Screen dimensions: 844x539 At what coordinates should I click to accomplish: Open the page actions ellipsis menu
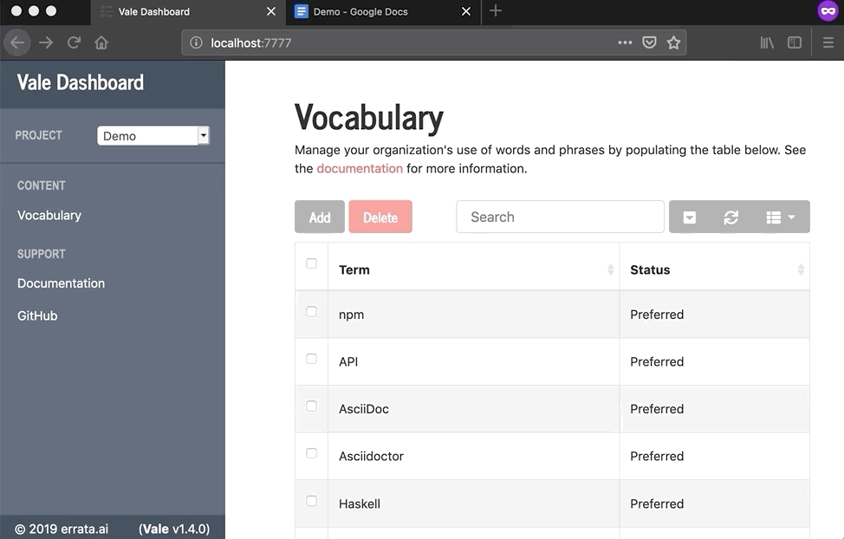(x=625, y=42)
